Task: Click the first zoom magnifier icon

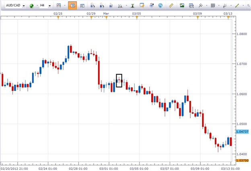Action: pyautogui.click(x=93, y=6)
